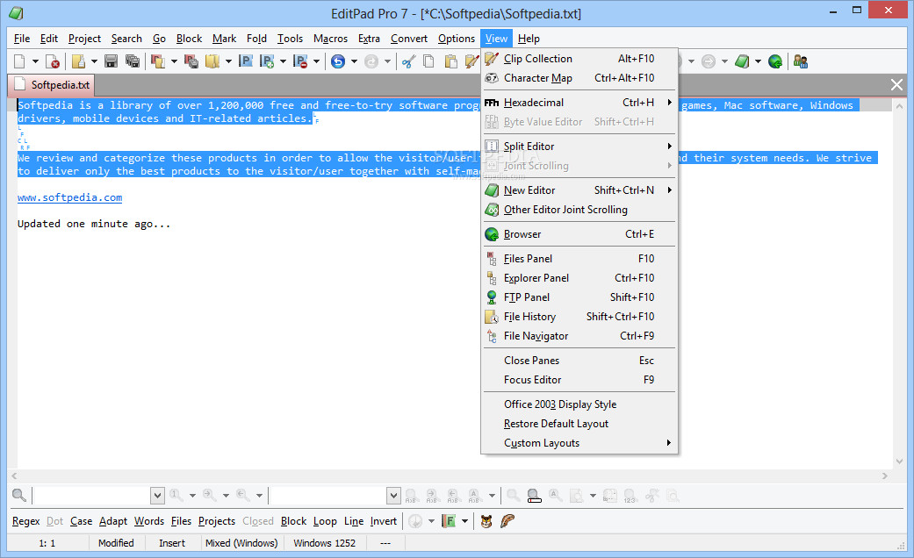Screen dimensions: 914x558
Task: Select Character Map from View menu
Action: pos(579,78)
